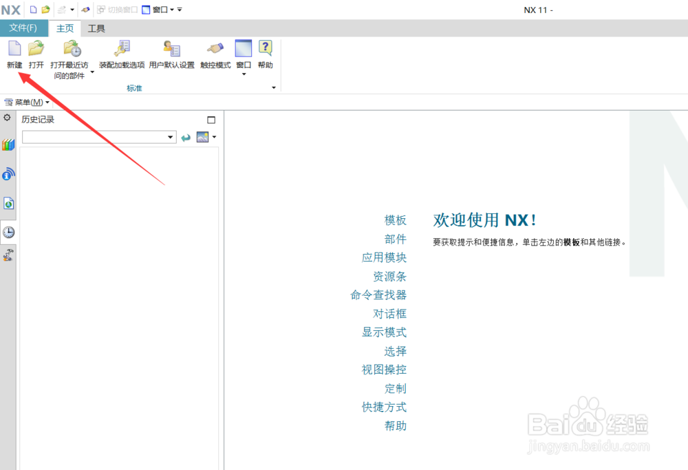Maximize the 历史记录 panel
Screen dimensions: 688x470
(211, 120)
